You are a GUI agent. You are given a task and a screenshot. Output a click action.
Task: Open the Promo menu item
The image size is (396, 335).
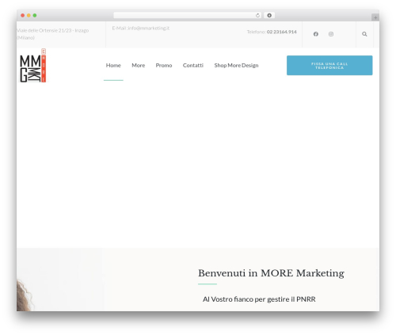164,65
